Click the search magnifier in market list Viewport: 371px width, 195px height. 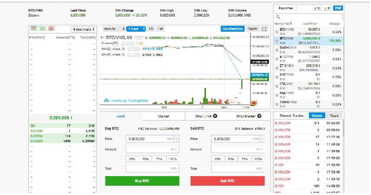point(278,17)
